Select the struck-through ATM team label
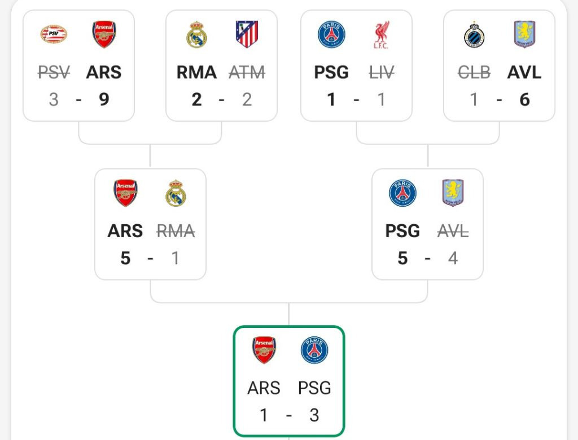This screenshot has width=578, height=440. (x=247, y=73)
